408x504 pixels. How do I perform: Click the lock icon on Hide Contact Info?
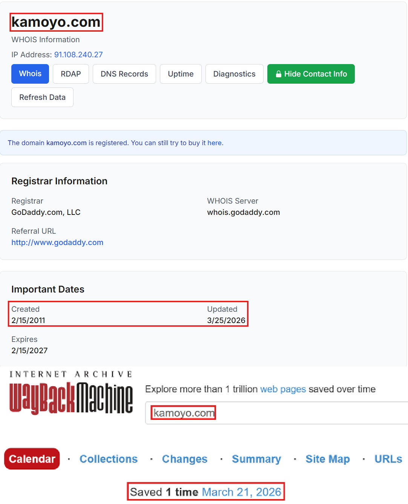278,74
